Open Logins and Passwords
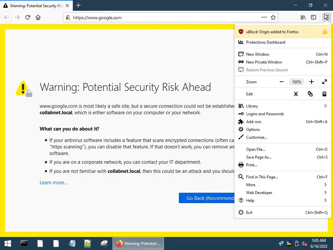Screen dimensions: 333x250 point(283,114)
